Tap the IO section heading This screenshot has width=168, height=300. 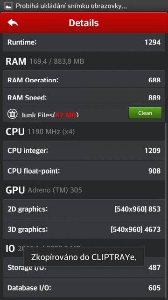[x=10, y=248]
